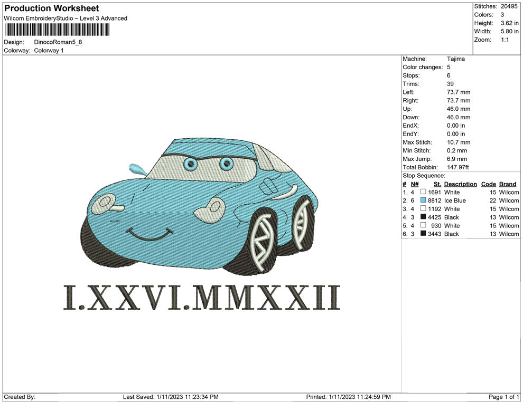523x402 pixels.
Task: Click the Production Worksheet title
Action: pos(51,8)
